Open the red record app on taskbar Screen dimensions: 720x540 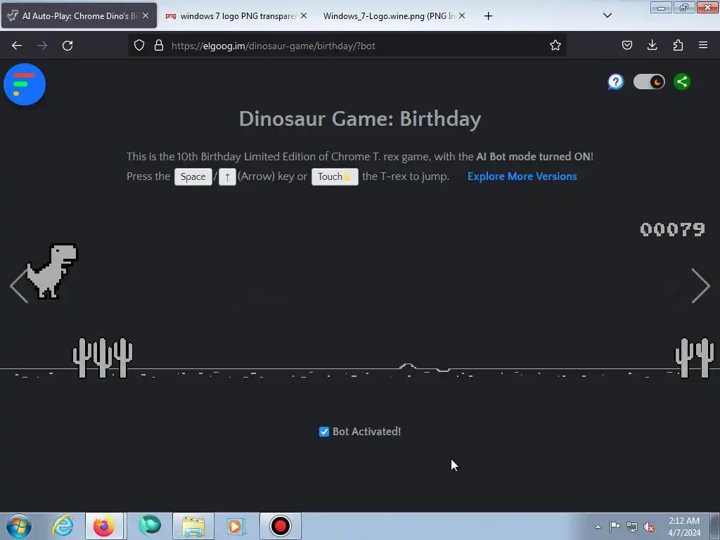[280, 526]
